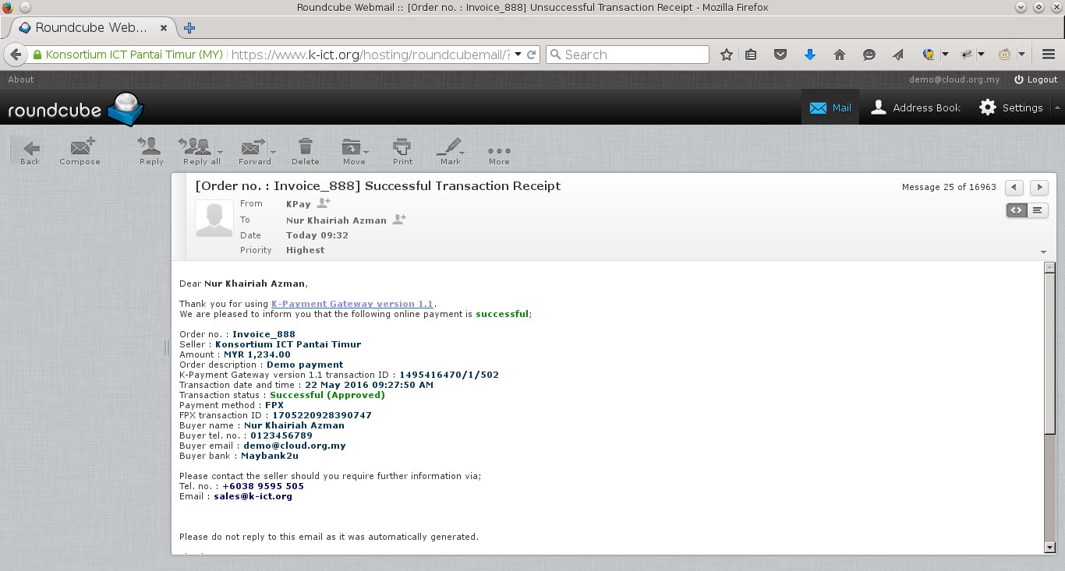Go back to the message list

(30, 151)
